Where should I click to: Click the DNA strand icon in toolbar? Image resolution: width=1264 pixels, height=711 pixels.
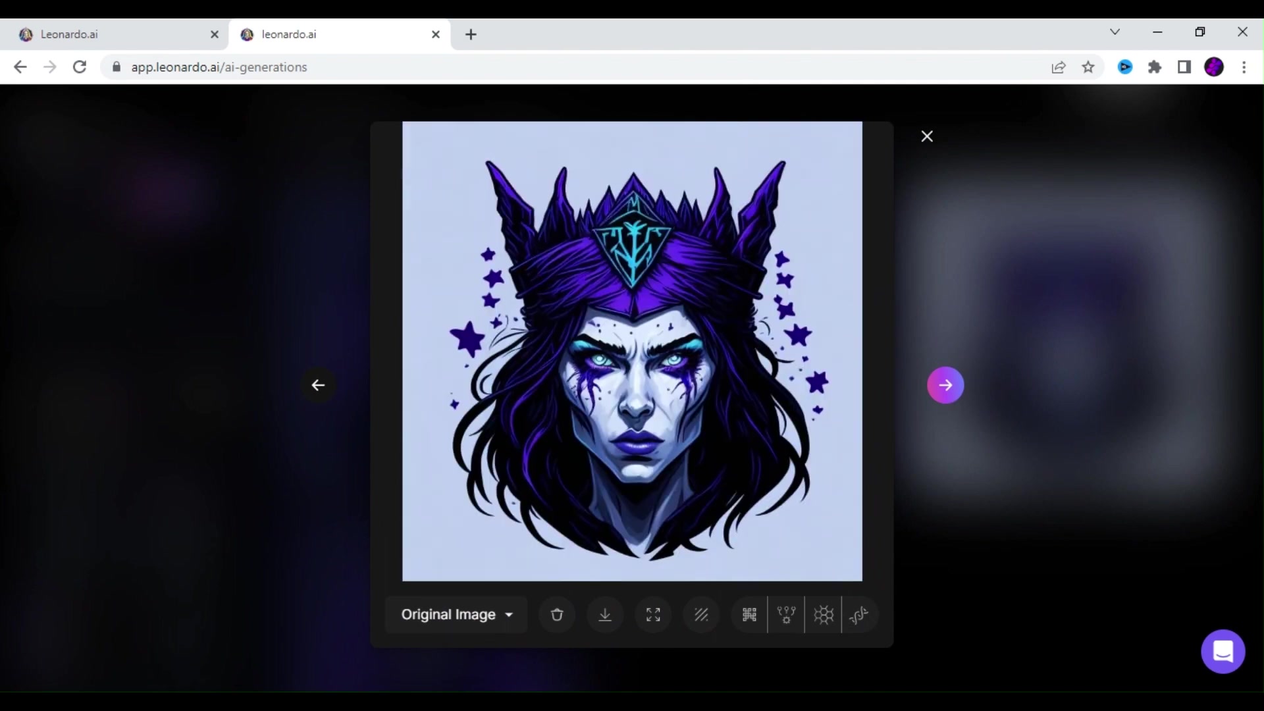(x=859, y=615)
